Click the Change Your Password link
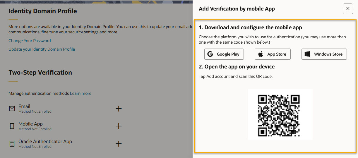 point(30,41)
